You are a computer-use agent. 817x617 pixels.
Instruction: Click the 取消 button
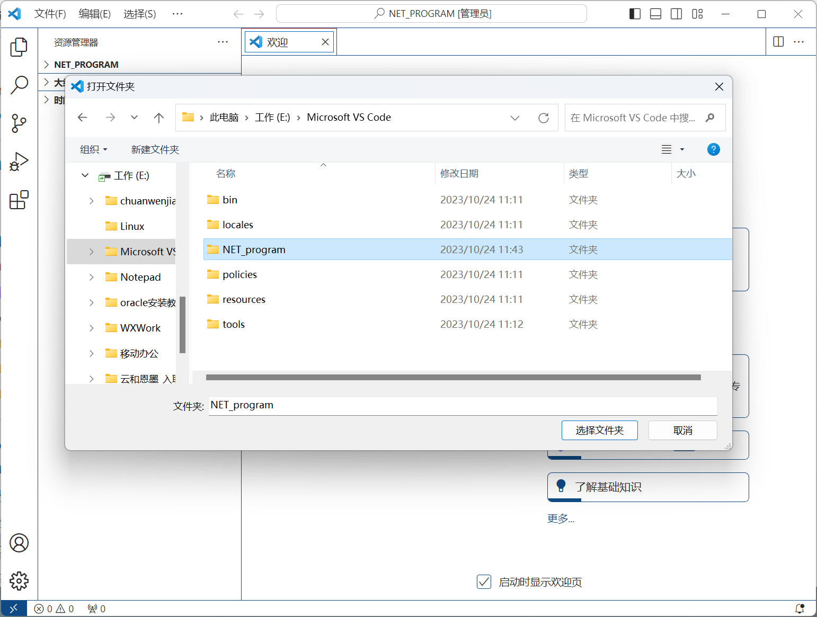682,430
